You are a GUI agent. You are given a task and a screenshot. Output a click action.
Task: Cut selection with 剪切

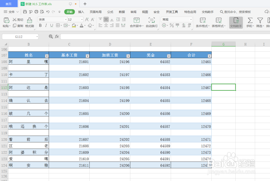(18, 20)
